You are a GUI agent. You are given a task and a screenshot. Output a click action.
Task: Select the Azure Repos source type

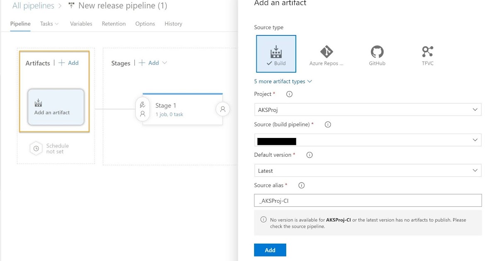pyautogui.click(x=327, y=53)
